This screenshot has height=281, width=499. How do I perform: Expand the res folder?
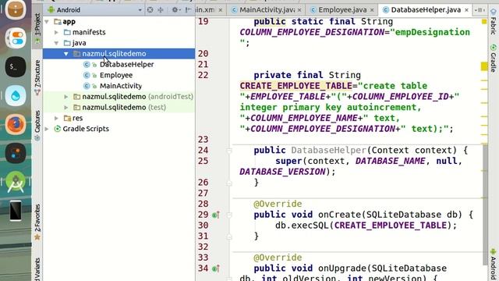57,118
